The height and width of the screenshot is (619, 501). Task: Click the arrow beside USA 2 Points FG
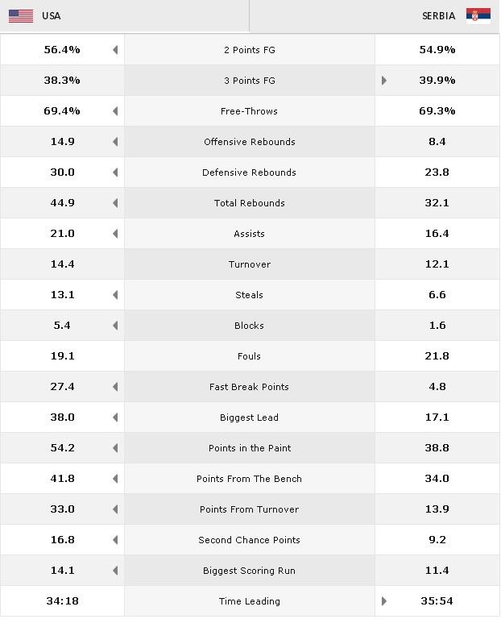(115, 50)
